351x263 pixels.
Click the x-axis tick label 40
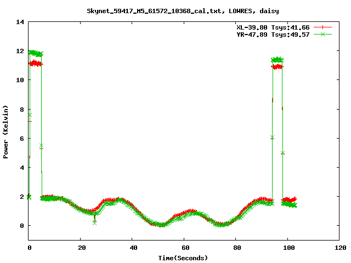(133, 248)
